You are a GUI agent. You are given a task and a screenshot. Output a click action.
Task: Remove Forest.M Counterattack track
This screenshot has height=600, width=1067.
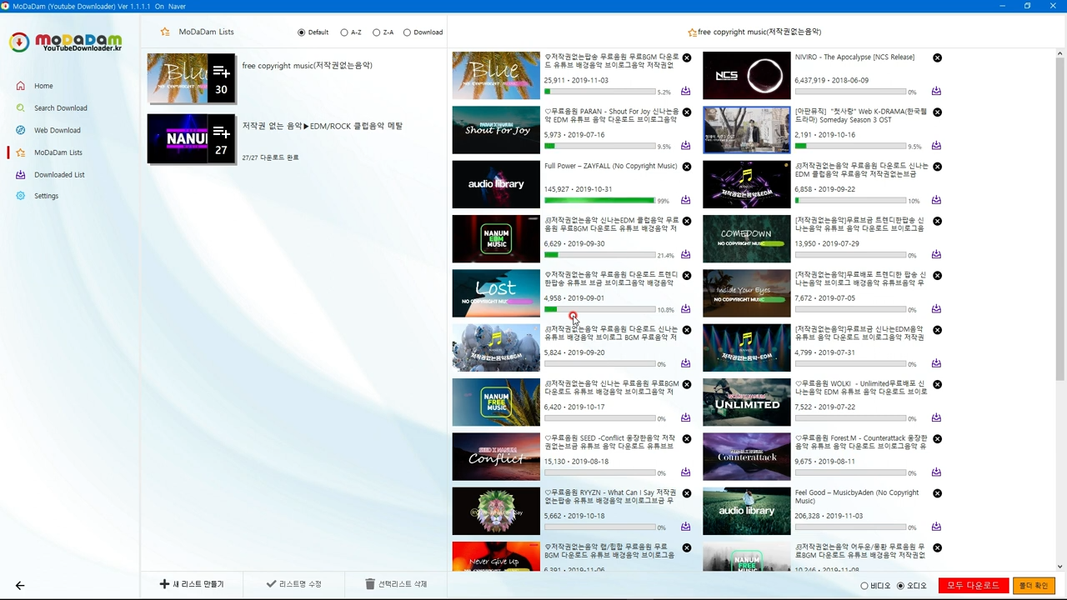click(x=937, y=439)
